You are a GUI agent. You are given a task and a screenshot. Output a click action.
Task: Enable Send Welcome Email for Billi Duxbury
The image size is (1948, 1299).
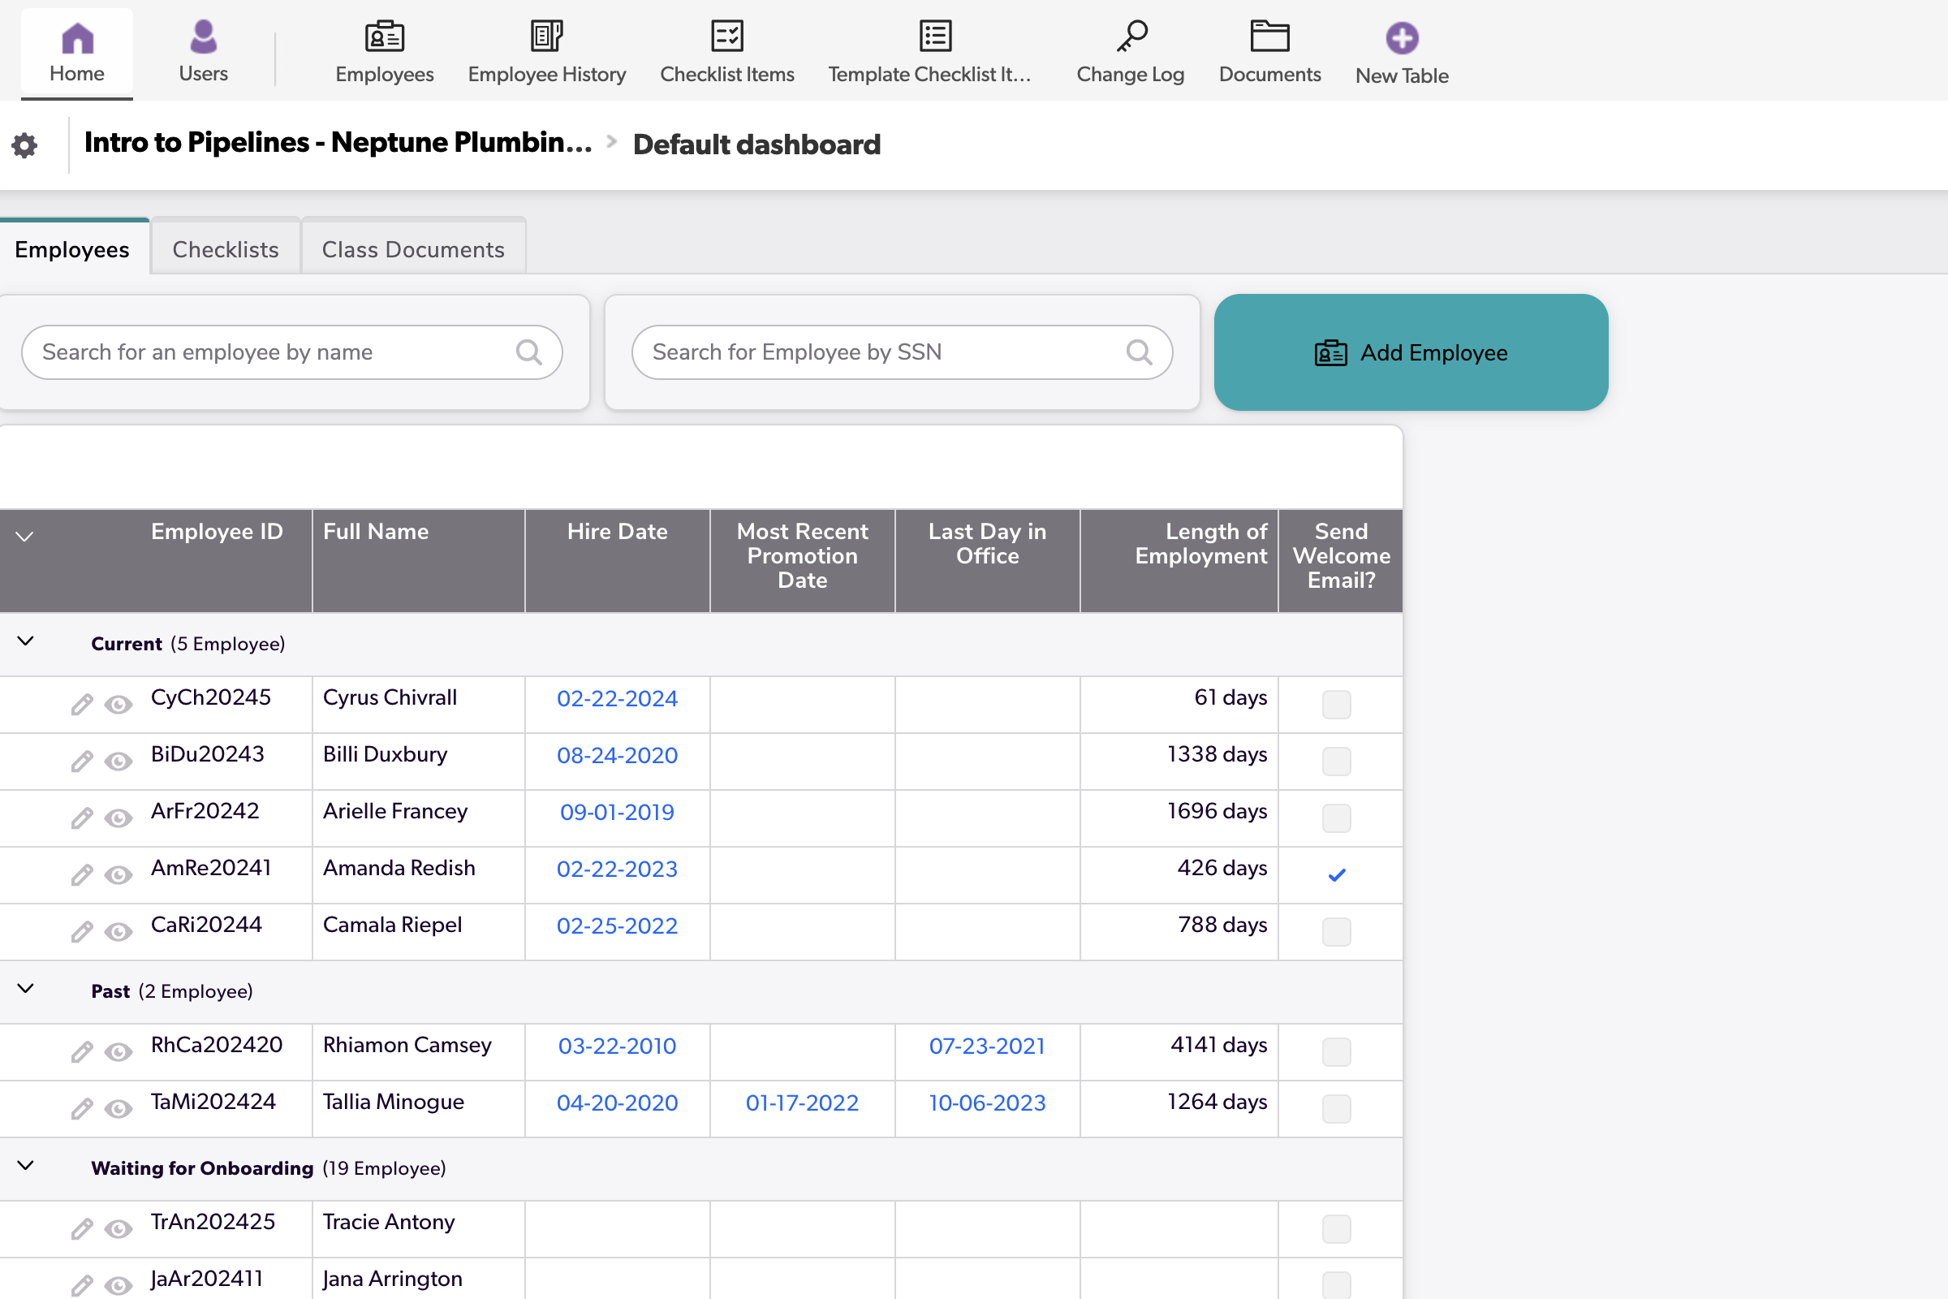[1337, 762]
